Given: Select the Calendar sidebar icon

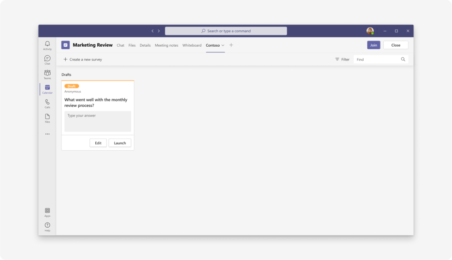Looking at the screenshot, I should pyautogui.click(x=47, y=87).
